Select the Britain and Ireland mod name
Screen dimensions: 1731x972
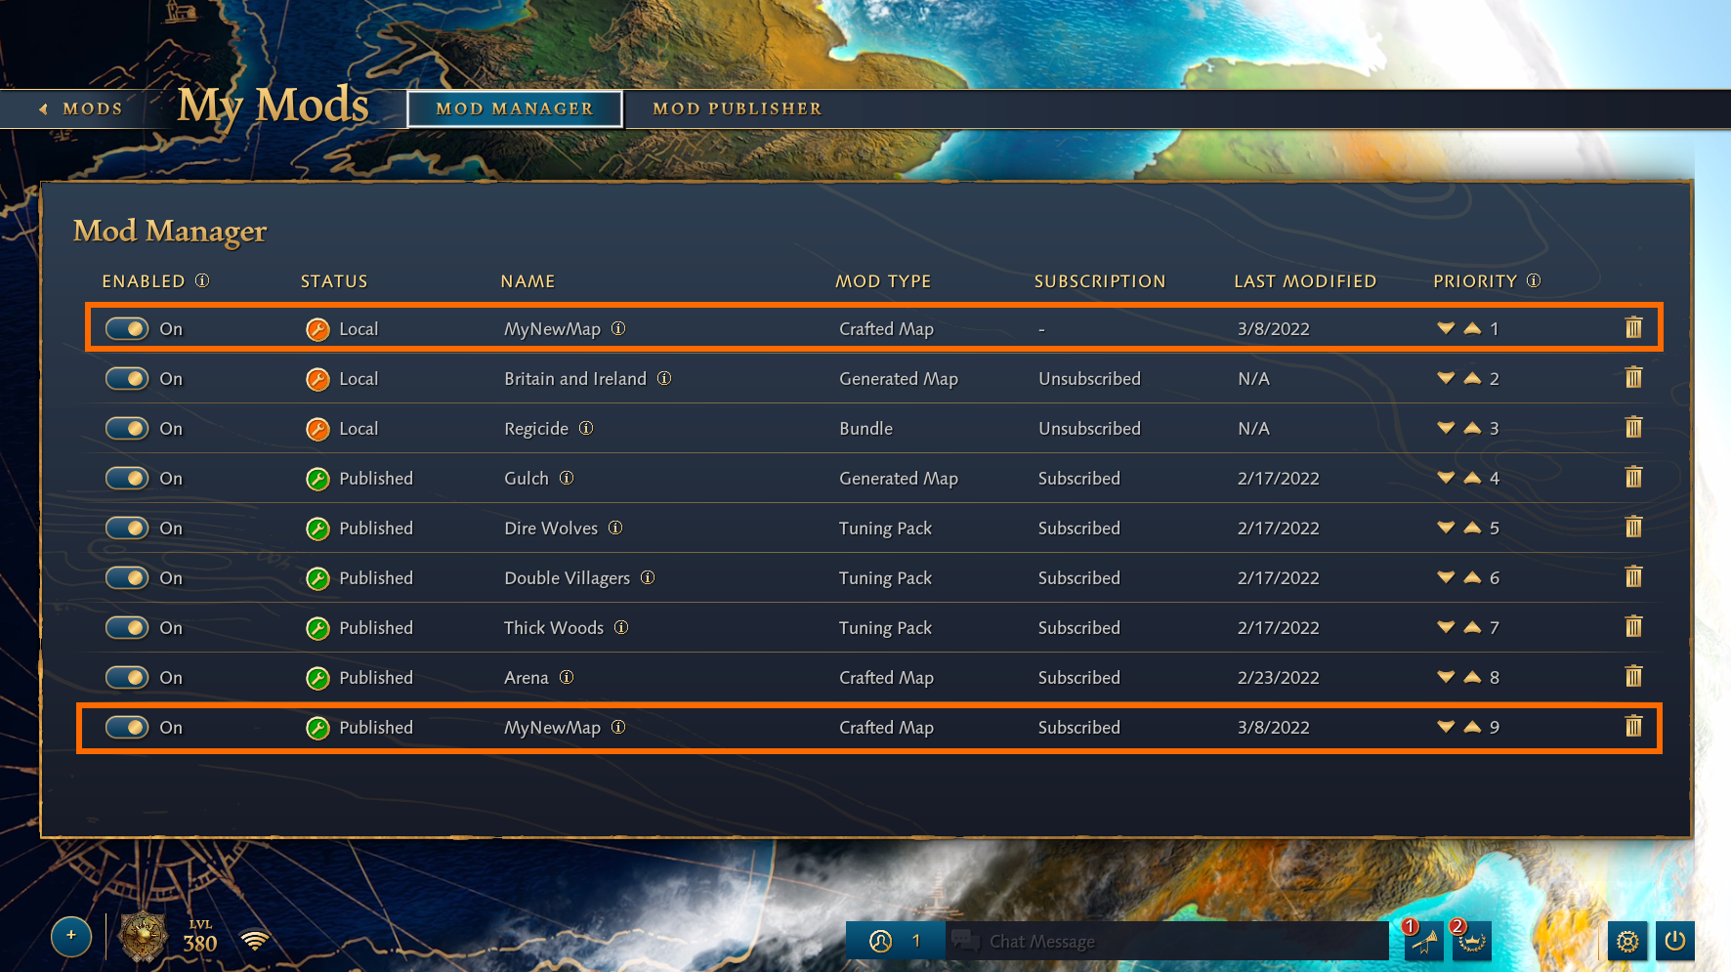(575, 378)
